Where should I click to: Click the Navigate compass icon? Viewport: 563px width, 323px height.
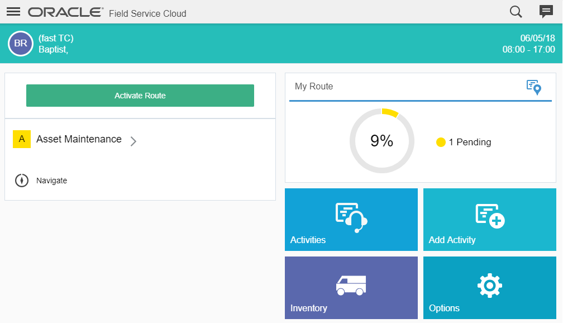[22, 180]
